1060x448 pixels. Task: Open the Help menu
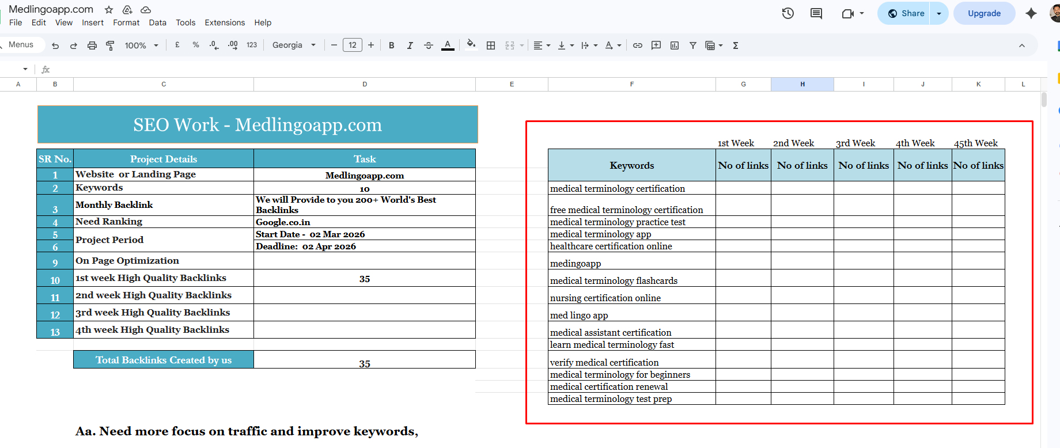point(263,22)
